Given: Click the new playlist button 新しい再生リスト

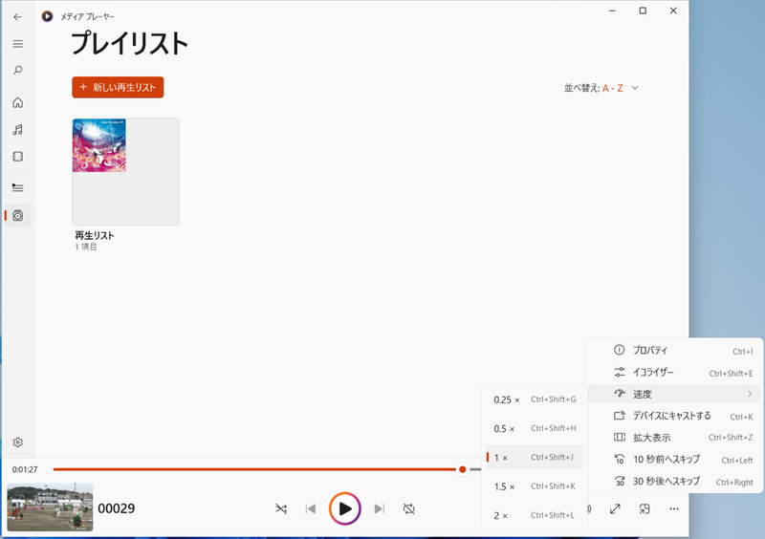Looking at the screenshot, I should pos(118,87).
